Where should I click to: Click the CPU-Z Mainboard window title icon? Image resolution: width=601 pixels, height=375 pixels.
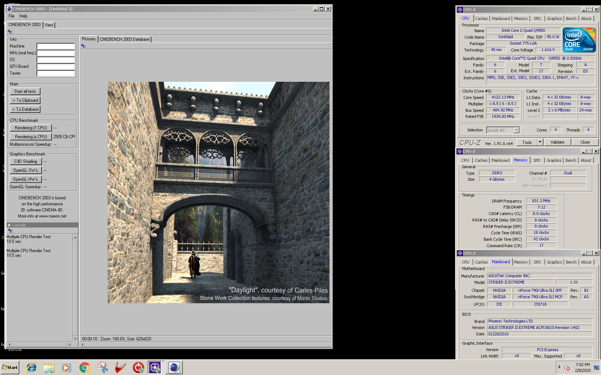(x=460, y=253)
